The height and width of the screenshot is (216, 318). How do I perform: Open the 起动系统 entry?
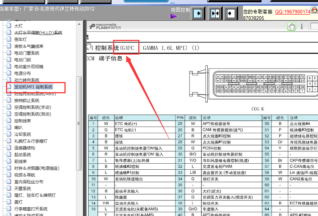23,155
